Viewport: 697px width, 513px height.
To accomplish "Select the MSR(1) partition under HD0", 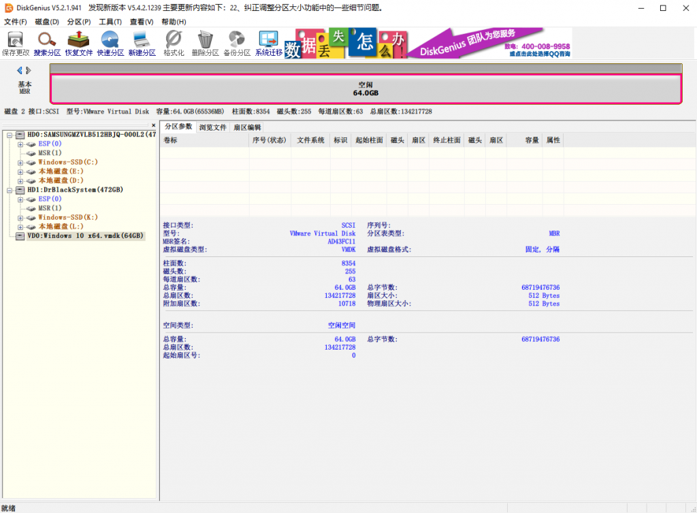I will (x=50, y=153).
